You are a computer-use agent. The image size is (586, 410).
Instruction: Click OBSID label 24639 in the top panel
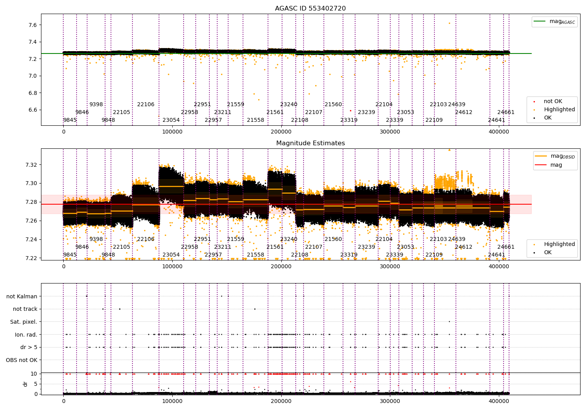click(x=457, y=105)
